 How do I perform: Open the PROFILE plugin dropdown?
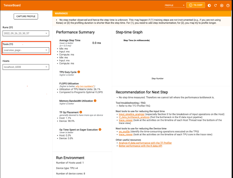175,5
